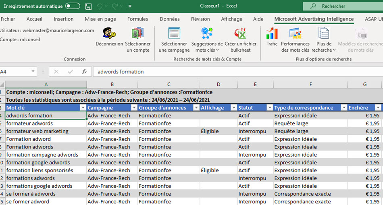Open the Fichier menu
Image resolution: width=383 pixels, height=205 pixels.
tap(8, 19)
